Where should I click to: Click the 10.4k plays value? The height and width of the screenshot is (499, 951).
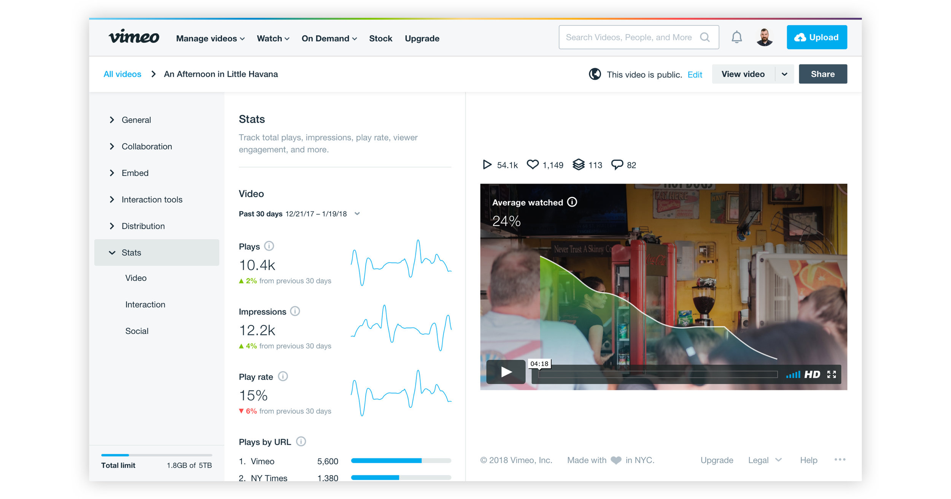click(x=257, y=265)
